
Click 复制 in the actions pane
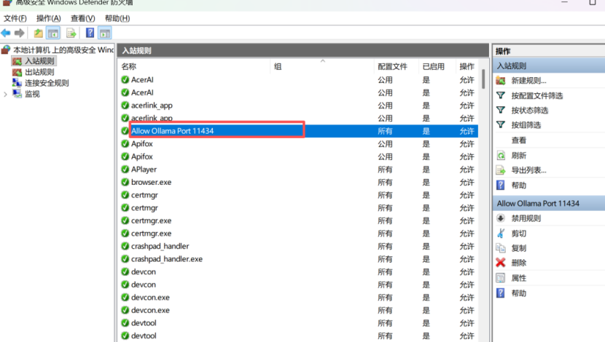coord(518,248)
